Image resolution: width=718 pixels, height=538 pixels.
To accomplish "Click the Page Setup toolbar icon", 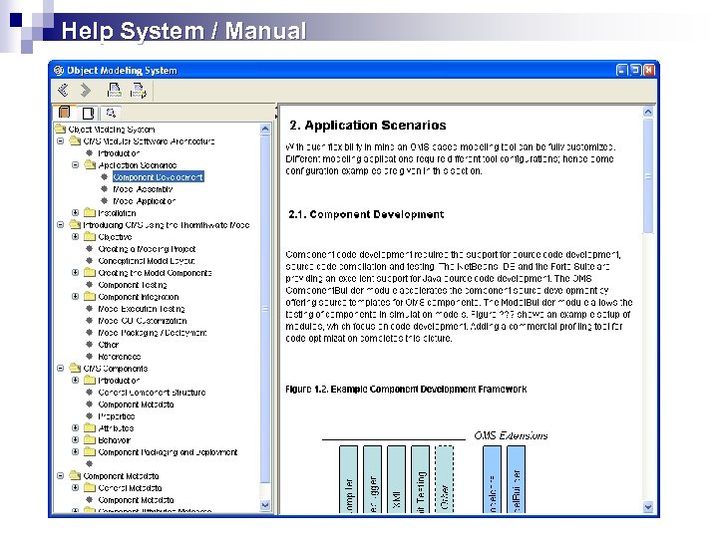I will [139, 90].
